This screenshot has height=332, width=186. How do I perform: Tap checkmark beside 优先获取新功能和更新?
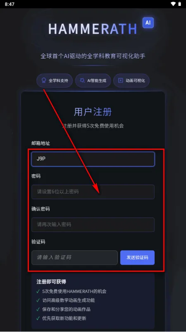38,318
